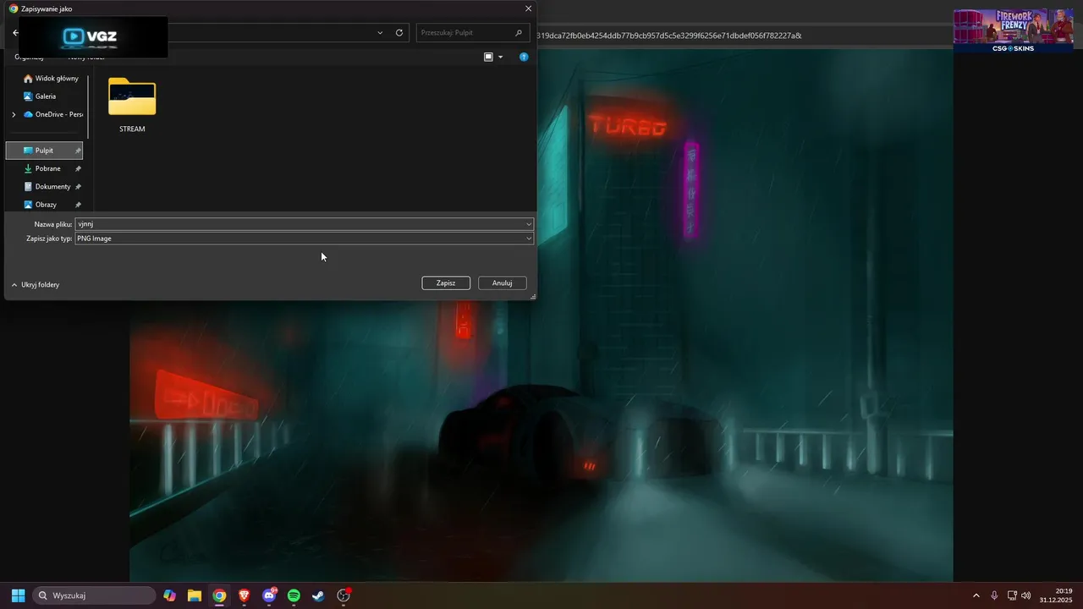Open the view options dropdown arrow
This screenshot has height=609, width=1083.
[500, 57]
